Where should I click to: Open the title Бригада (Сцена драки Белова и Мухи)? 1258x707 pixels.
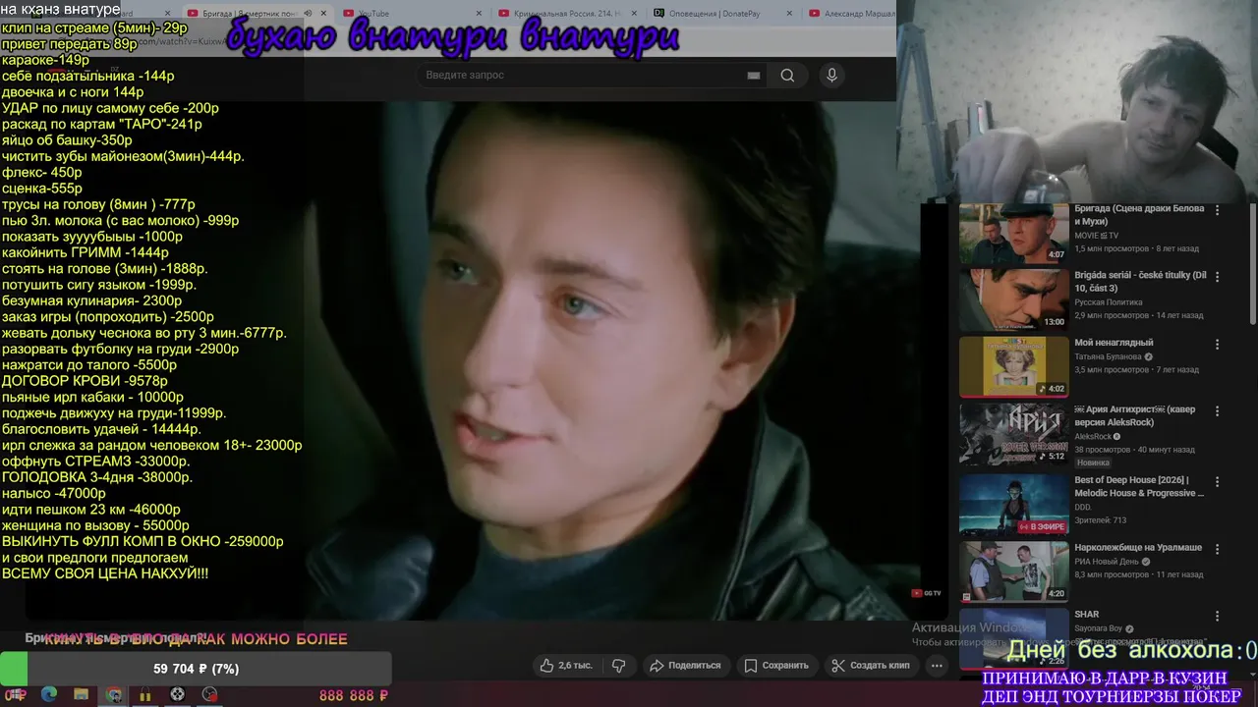point(1138,216)
